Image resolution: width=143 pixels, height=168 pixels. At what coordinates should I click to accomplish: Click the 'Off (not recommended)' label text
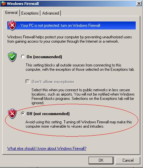point(48,114)
